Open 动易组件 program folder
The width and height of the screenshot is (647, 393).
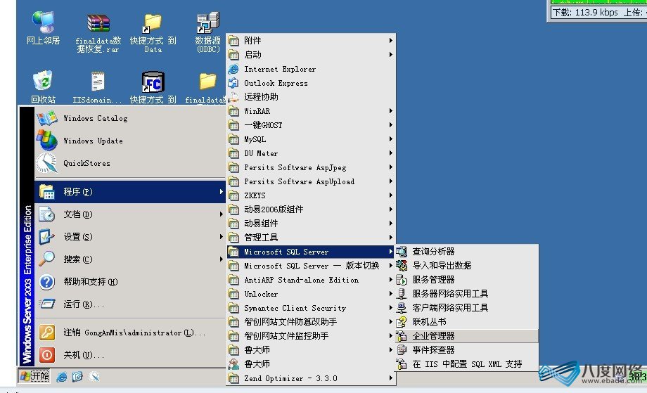(311, 223)
